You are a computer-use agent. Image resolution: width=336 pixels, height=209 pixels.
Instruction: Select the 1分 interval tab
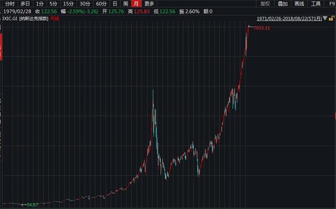pos(40,4)
